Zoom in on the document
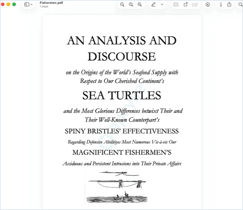The image size is (243, 210). [x=140, y=5]
